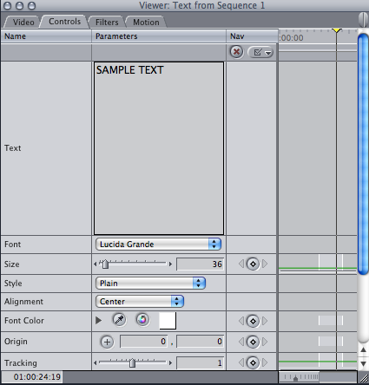Viewport: 369px width, 385px height.
Task: Go to next Size keyframe
Action: point(265,264)
